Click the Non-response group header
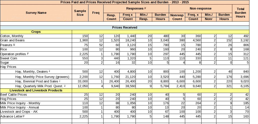The width and height of the screenshot is (258, 124). 200,8
